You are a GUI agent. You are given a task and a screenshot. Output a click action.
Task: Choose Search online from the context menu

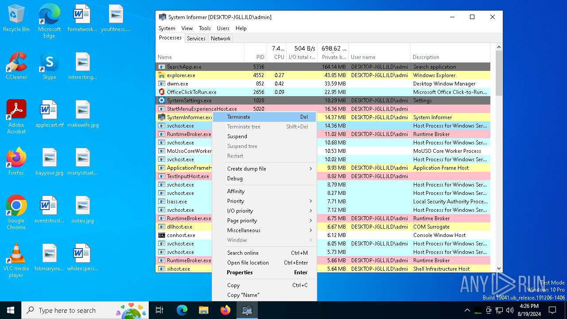click(x=264, y=253)
